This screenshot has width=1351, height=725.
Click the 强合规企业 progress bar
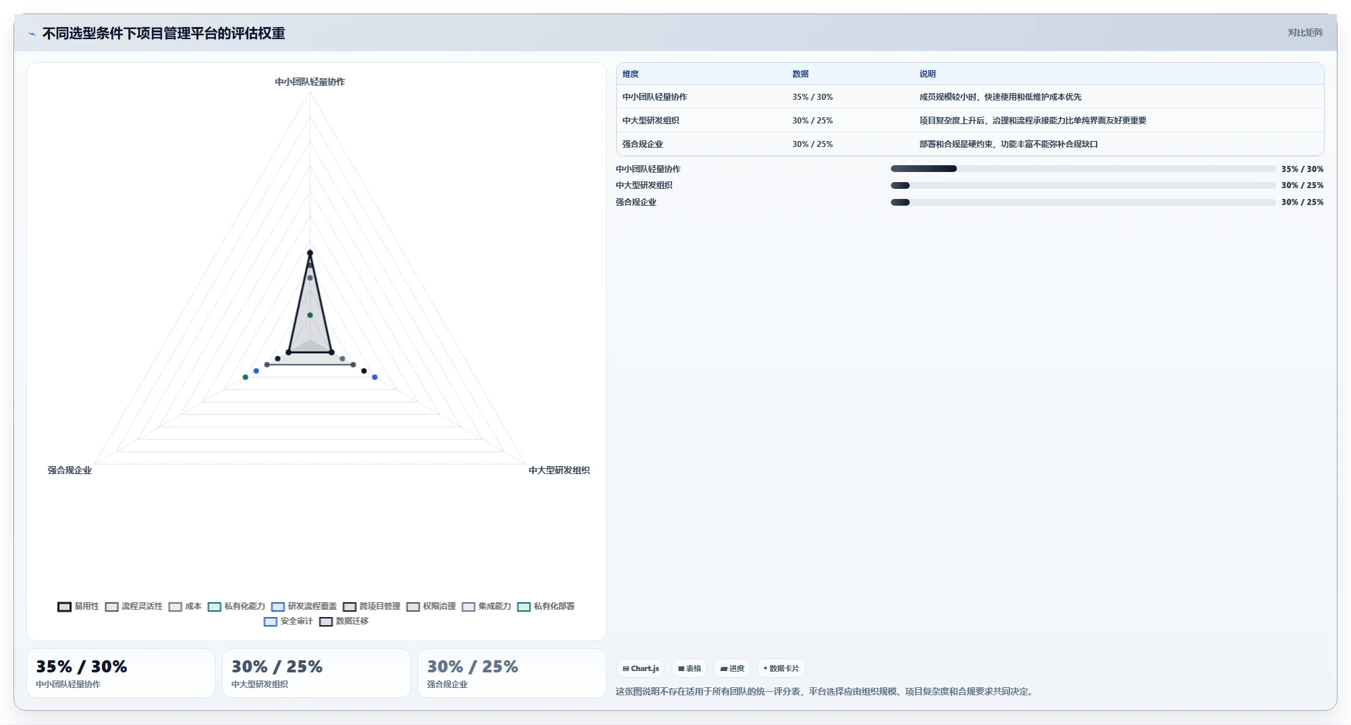coord(1082,202)
